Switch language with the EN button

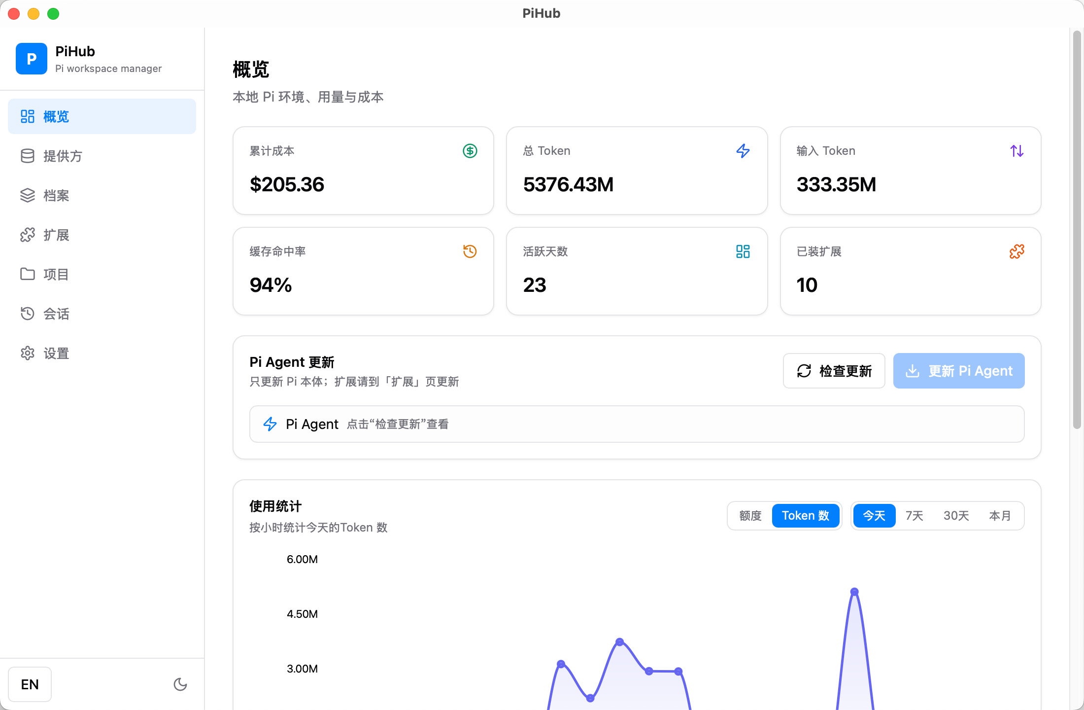coord(30,684)
